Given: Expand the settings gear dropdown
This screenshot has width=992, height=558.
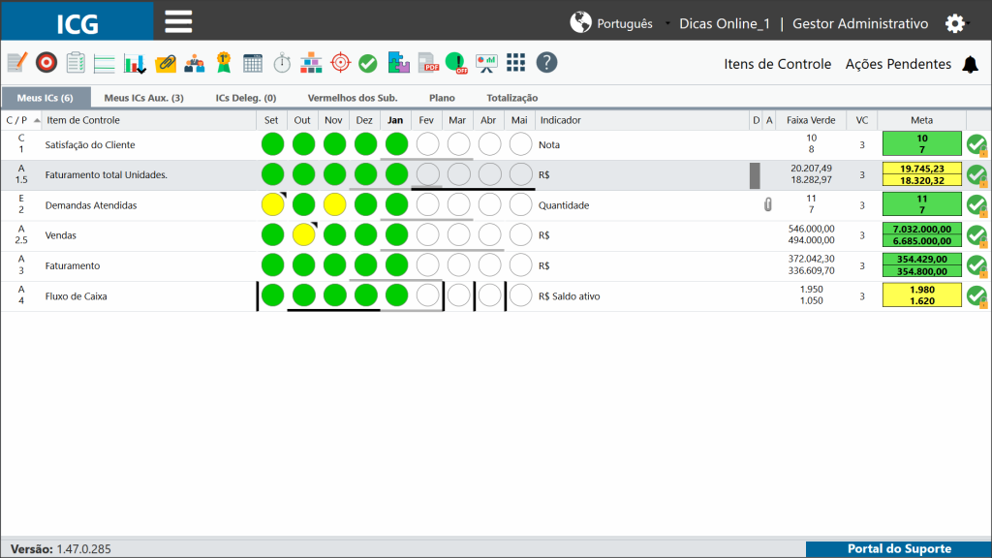Looking at the screenshot, I should [956, 24].
